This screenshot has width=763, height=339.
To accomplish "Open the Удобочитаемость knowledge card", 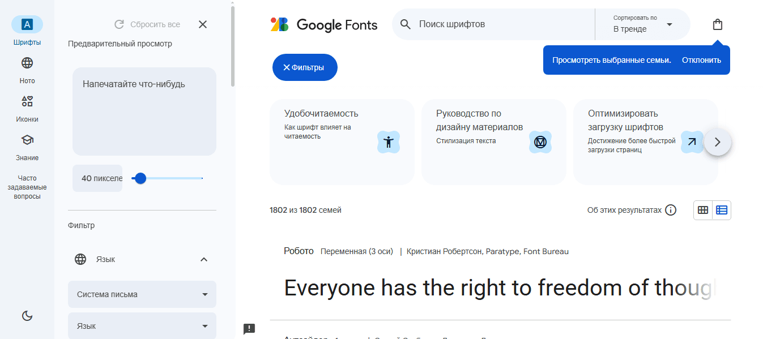I will (342, 141).
